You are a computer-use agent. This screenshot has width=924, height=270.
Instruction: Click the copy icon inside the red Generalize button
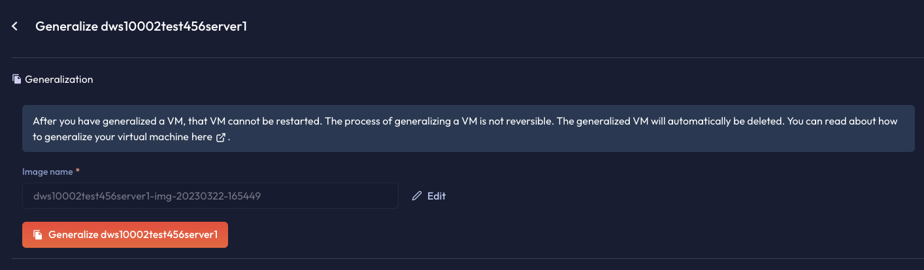(38, 235)
